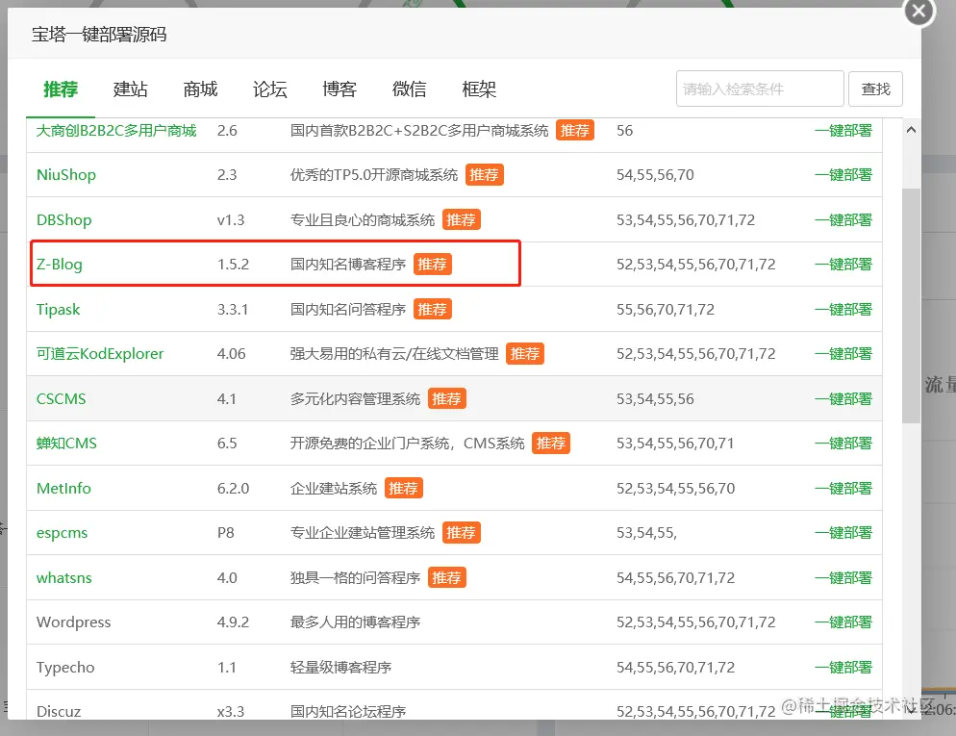Open the CSCMS project link
The image size is (956, 736).
point(61,399)
